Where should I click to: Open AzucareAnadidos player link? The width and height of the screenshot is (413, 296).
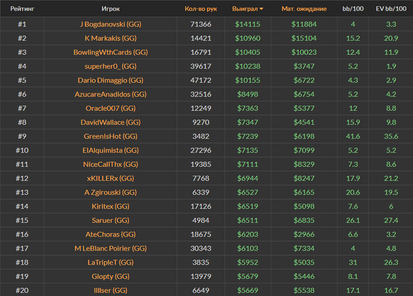click(110, 94)
